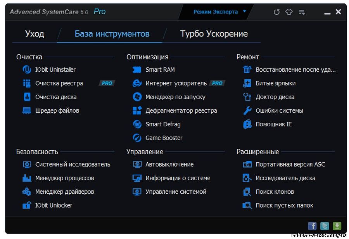Screen dimensions: 349x239
Task: Click the Facebook icon at bottom
Action: tap(312, 226)
